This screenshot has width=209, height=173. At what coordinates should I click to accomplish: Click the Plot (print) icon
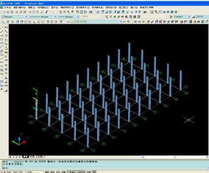pos(17,12)
